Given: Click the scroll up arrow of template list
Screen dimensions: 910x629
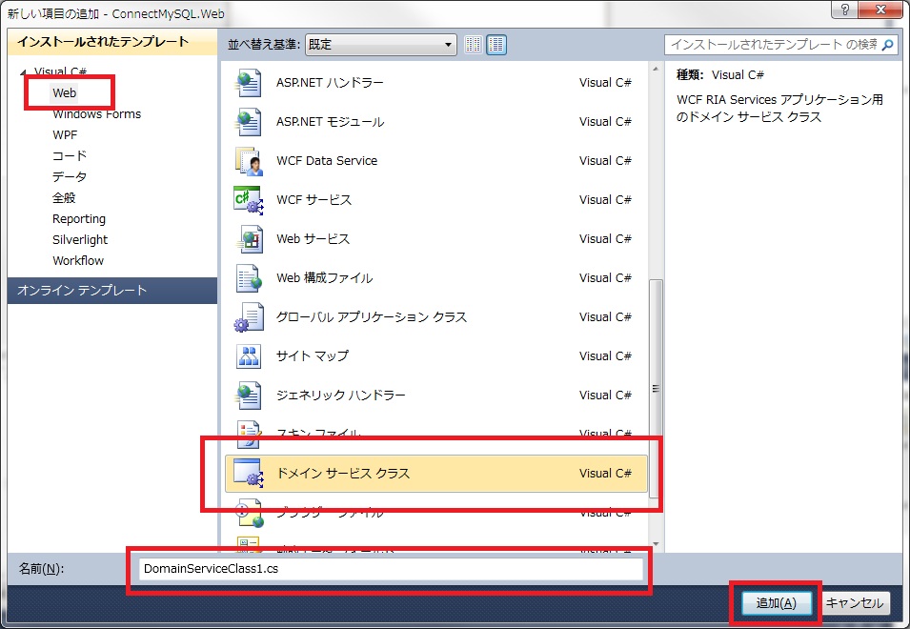Looking at the screenshot, I should click(656, 69).
